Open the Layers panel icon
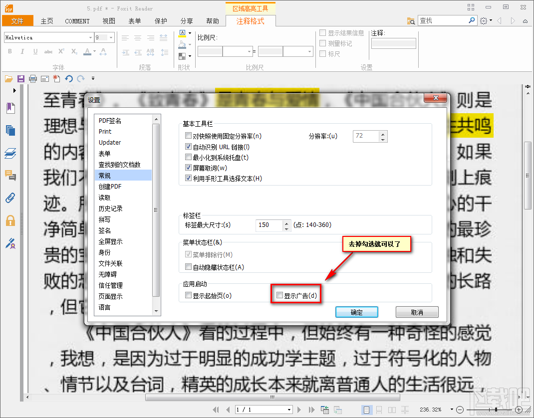 click(x=10, y=153)
